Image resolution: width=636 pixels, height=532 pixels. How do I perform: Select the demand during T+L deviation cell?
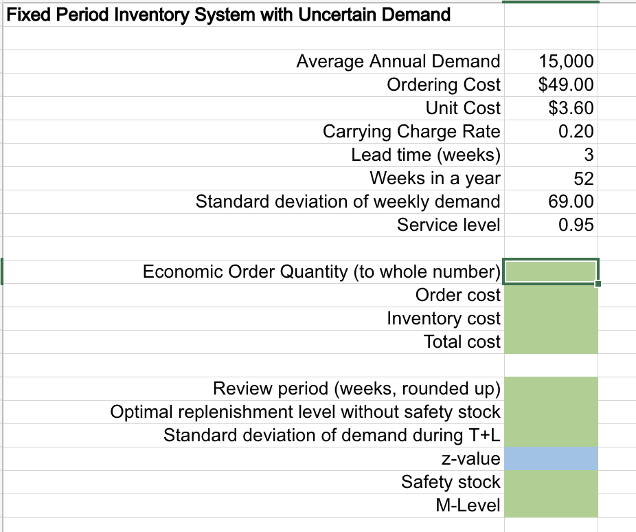tap(550, 435)
